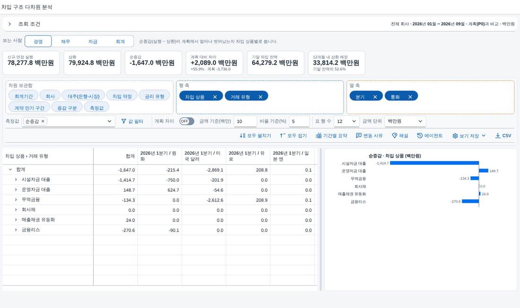Download table with CSV icon
Screen dimensions: 520x308
(503, 136)
